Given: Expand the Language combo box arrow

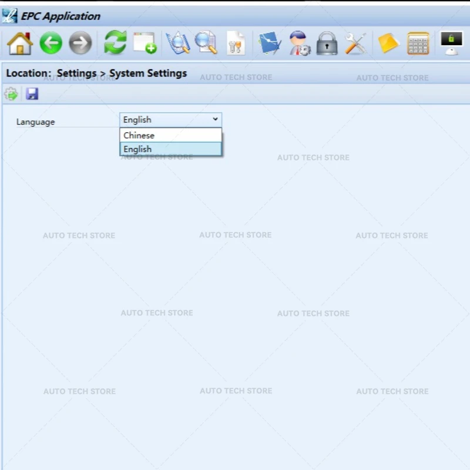Looking at the screenshot, I should click(x=215, y=119).
